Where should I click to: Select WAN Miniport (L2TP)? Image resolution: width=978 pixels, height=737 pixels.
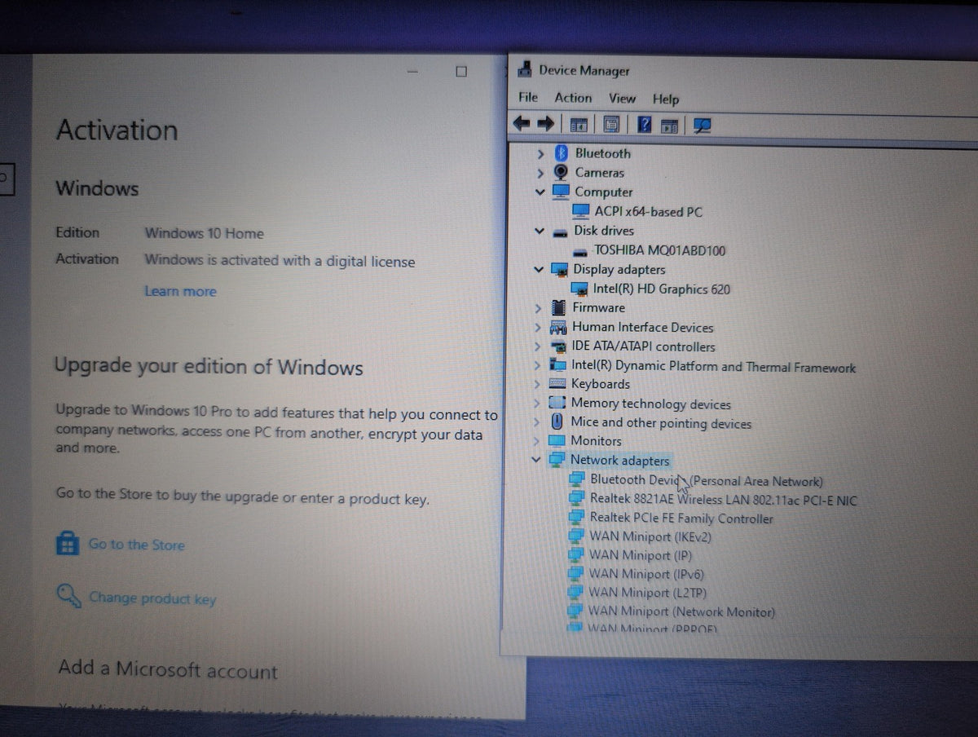point(648,593)
